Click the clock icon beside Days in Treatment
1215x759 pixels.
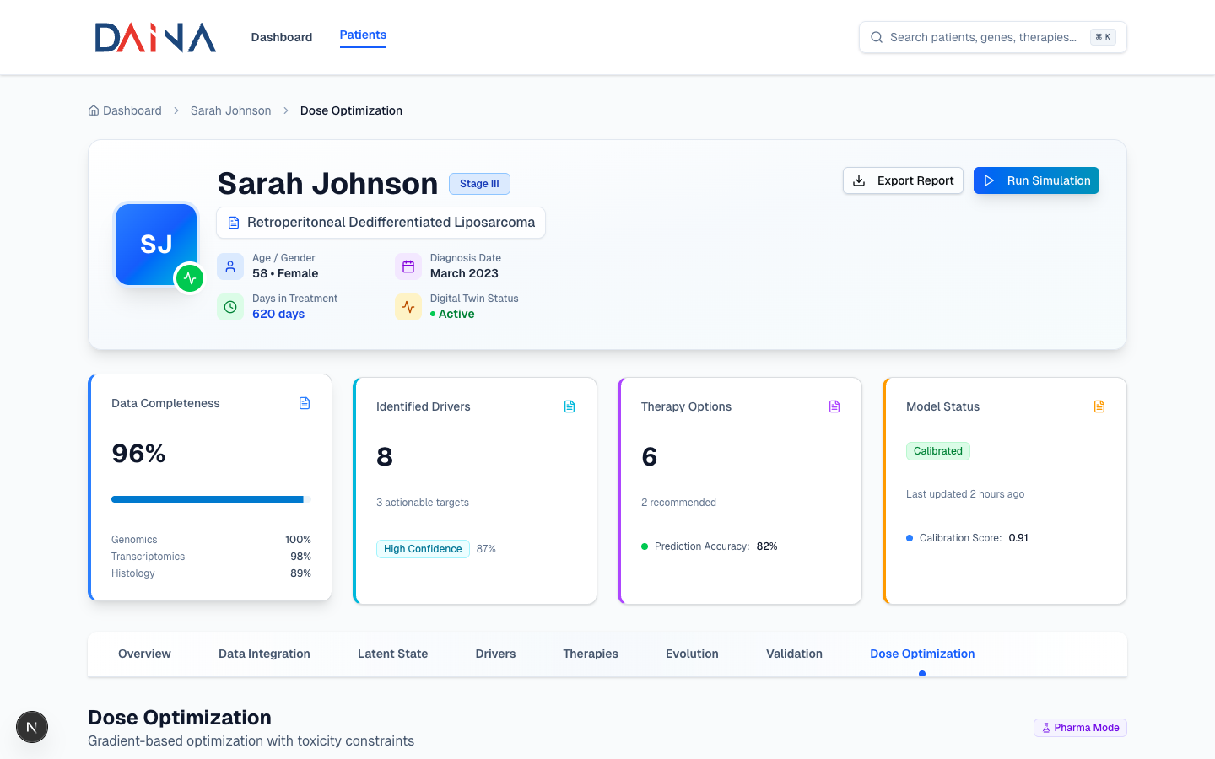click(230, 307)
